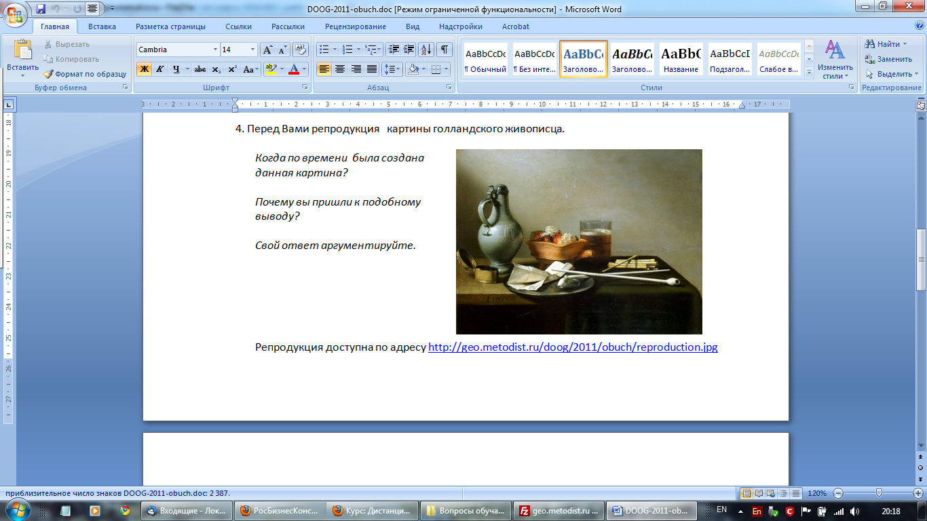Activate Format Painter (Формат по образцу)

85,74
